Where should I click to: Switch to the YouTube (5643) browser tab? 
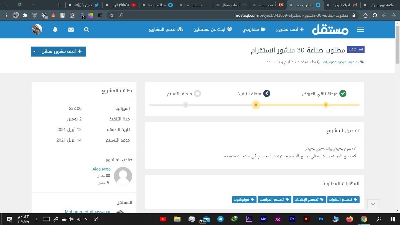tap(122, 5)
